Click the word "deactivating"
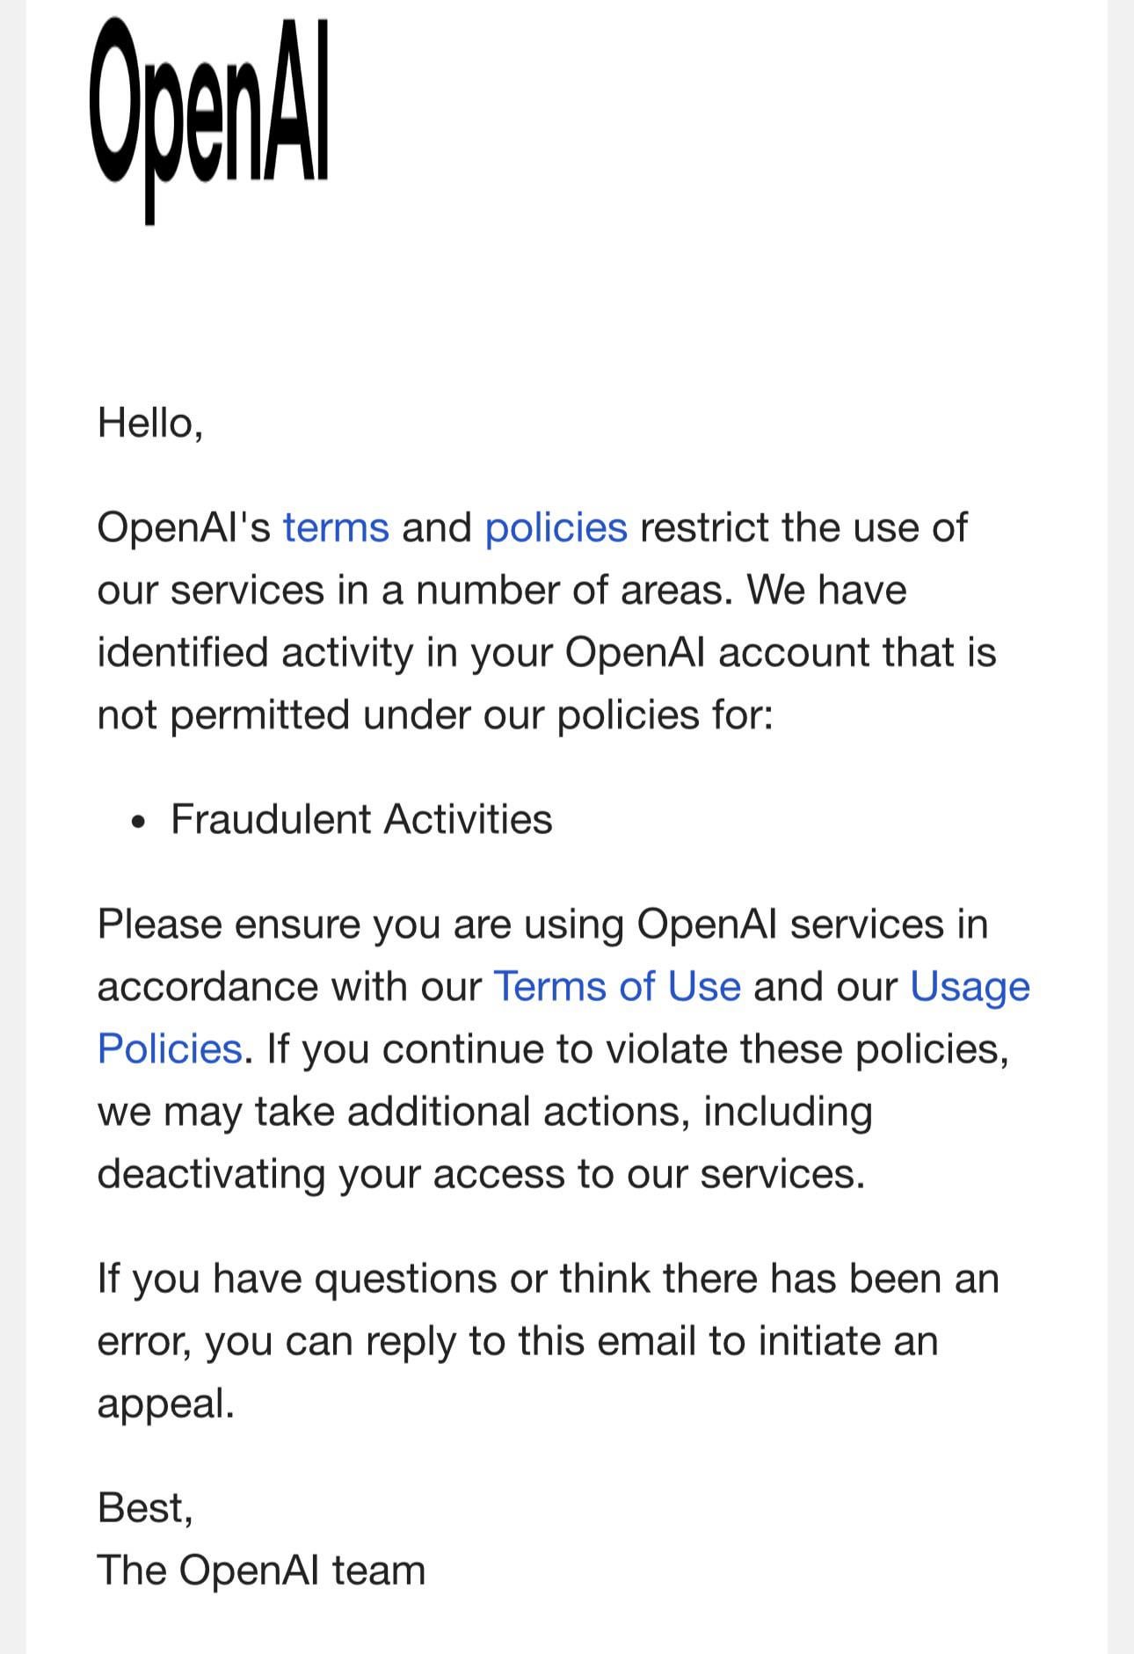1134x1654 pixels. tap(211, 1173)
